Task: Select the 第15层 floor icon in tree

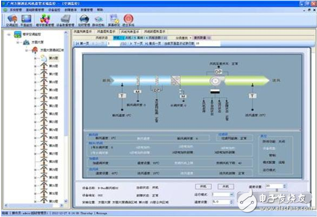Action: [x=44, y=58]
